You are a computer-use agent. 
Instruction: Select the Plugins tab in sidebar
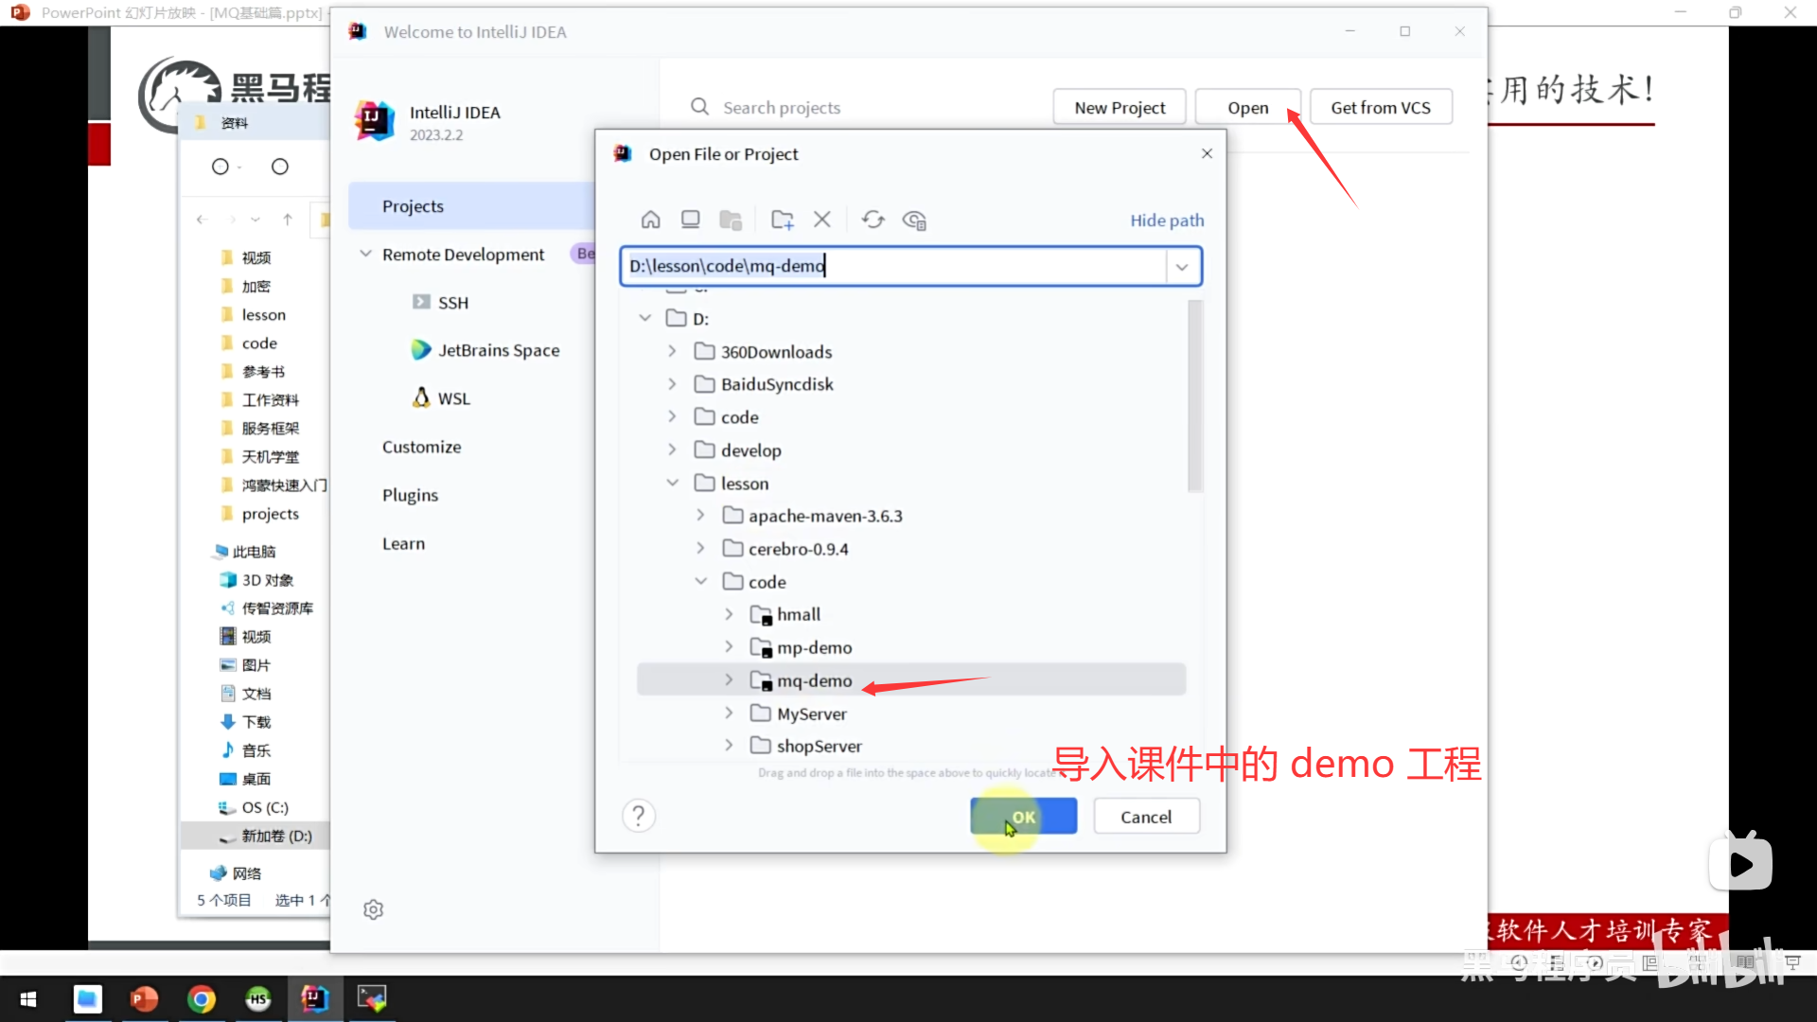[x=410, y=495]
